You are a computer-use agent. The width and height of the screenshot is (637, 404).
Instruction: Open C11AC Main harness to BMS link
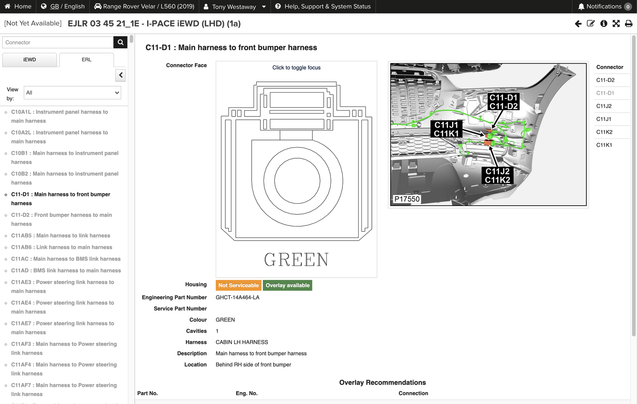point(66,259)
